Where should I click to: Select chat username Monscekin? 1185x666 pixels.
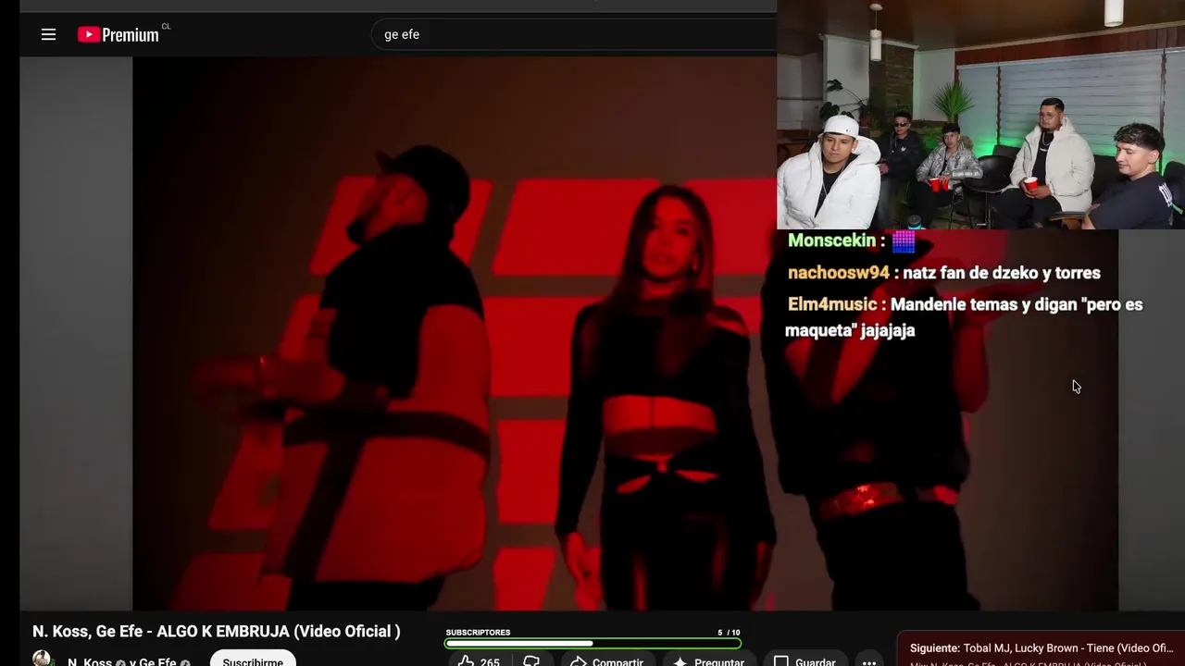[x=831, y=240]
